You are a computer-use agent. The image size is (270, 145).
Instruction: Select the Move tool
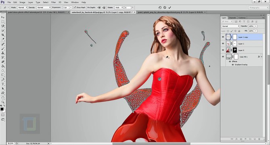[x=3, y=17]
